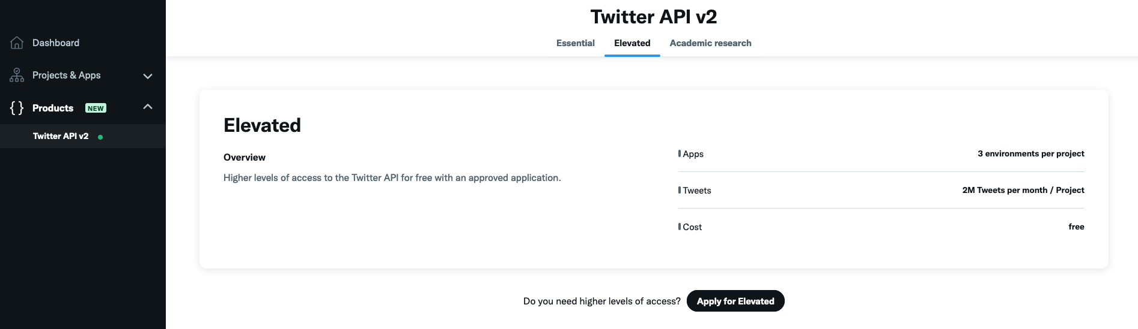The height and width of the screenshot is (329, 1138).
Task: Switch to the Academic research tab
Action: pyautogui.click(x=710, y=43)
